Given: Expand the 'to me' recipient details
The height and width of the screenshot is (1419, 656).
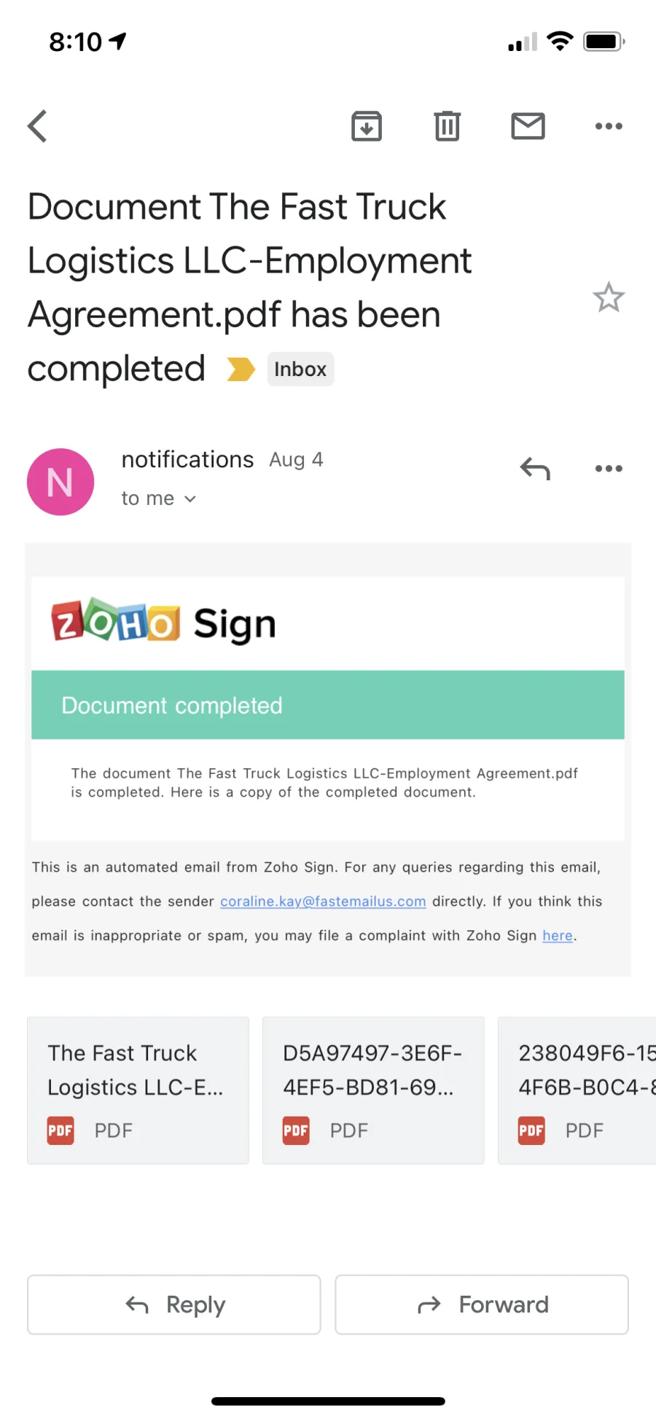Looking at the screenshot, I should click(x=159, y=499).
